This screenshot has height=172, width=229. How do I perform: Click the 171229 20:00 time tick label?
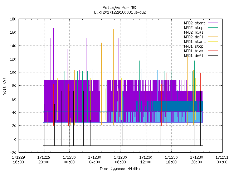[x=44, y=160]
